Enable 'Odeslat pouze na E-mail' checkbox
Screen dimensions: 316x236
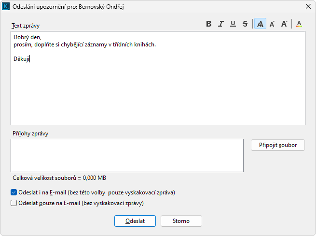[14, 204]
